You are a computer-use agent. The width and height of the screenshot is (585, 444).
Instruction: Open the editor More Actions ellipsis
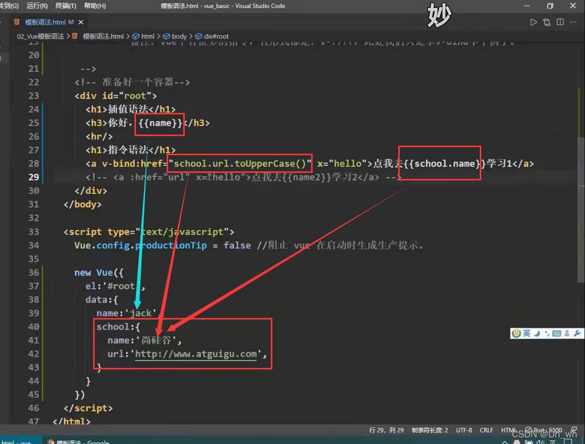pos(573,22)
